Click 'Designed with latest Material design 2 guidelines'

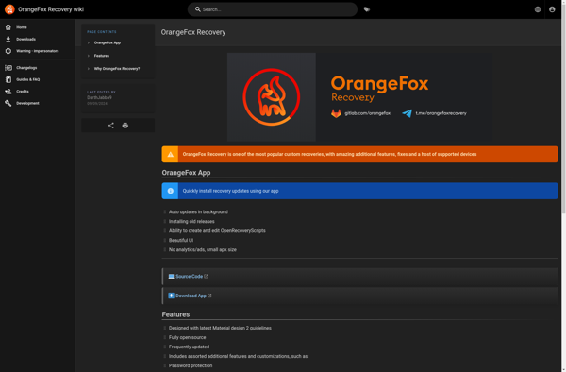tap(220, 328)
